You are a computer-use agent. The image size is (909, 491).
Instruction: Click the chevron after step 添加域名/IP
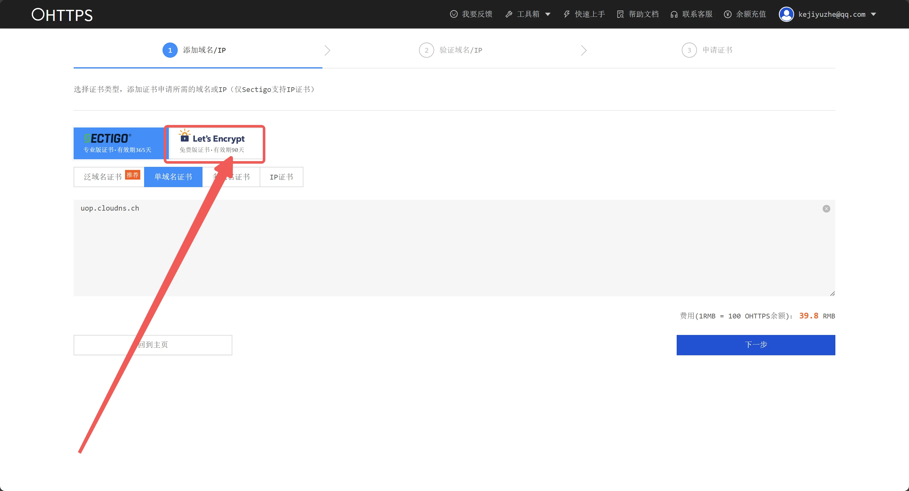327,50
